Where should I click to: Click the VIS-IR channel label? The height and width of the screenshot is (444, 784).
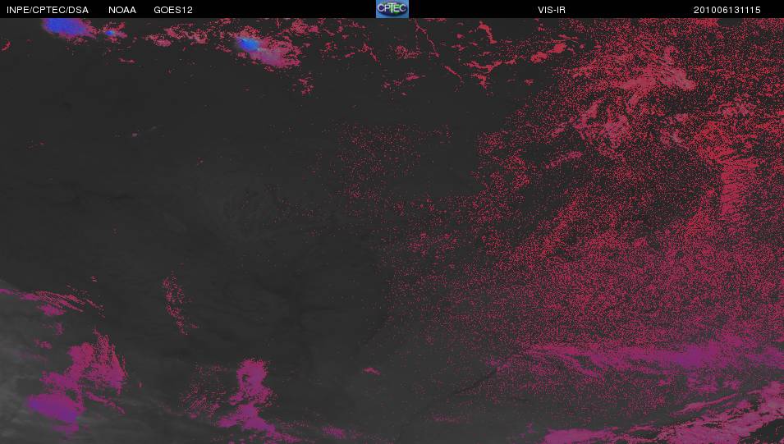pos(552,10)
